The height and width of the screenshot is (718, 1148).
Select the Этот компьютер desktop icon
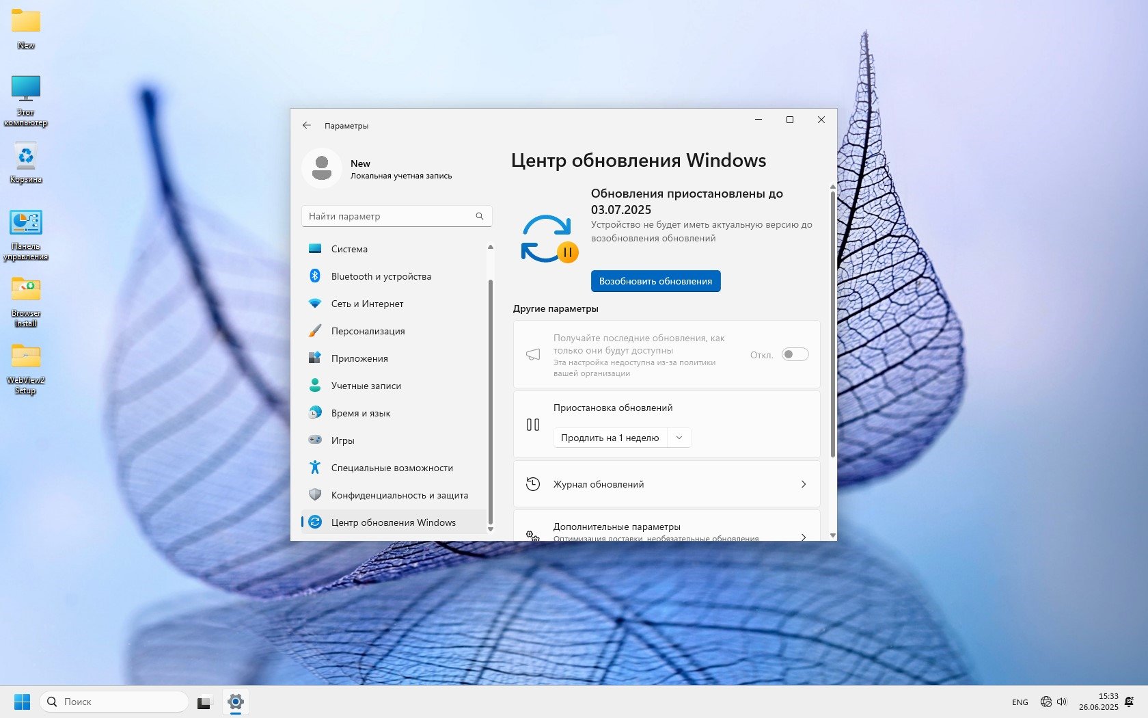pyautogui.click(x=26, y=101)
